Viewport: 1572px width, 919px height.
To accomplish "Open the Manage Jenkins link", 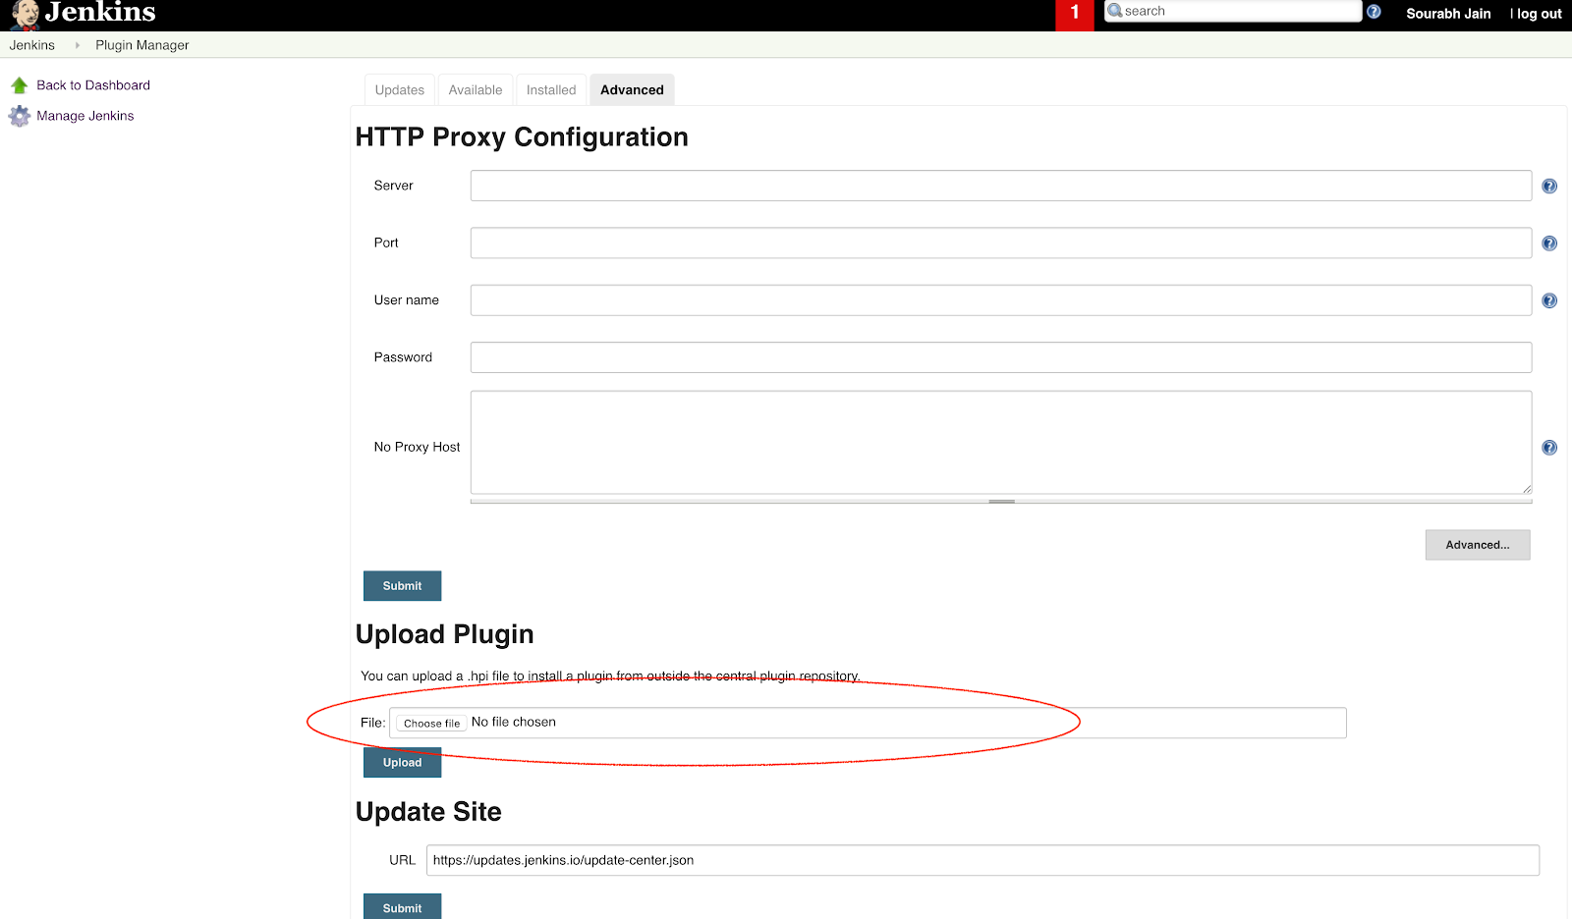I will (85, 116).
